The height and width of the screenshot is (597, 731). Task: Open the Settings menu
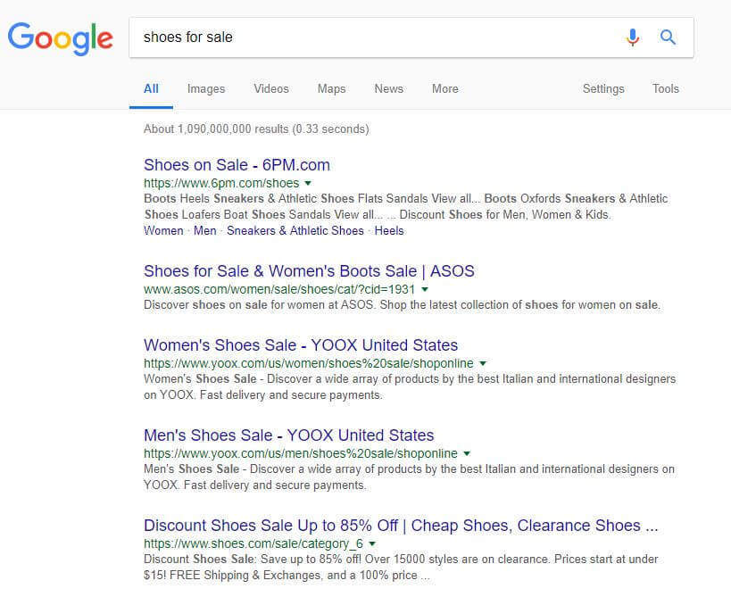click(x=603, y=88)
